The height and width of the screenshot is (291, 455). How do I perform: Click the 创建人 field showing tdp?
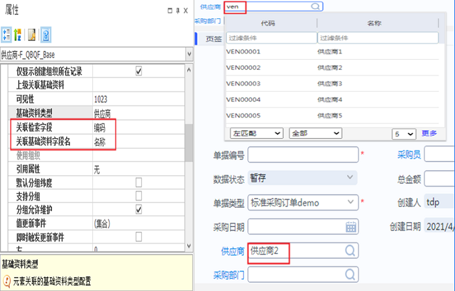point(439,202)
